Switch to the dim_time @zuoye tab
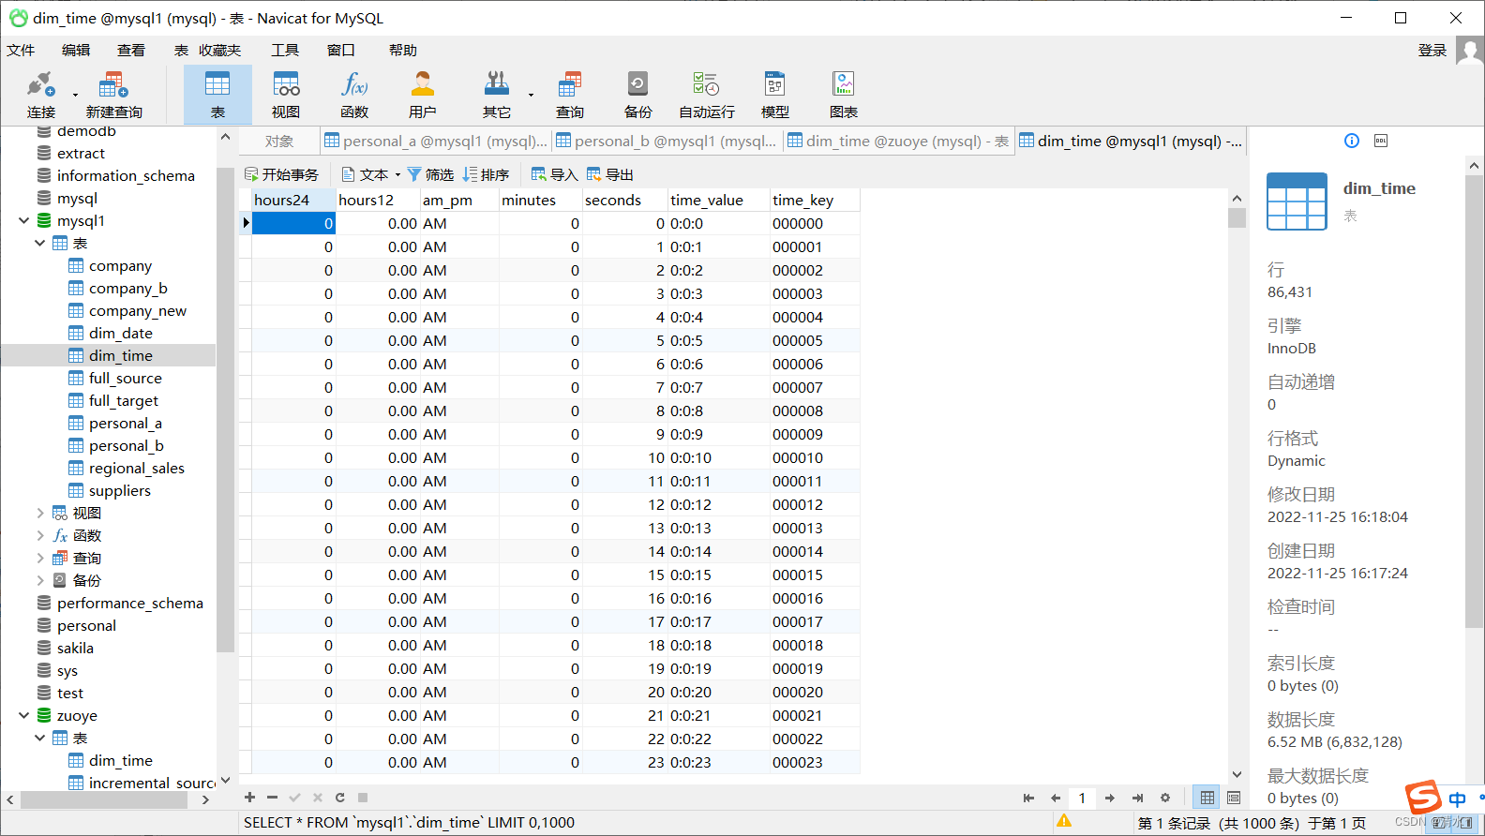The height and width of the screenshot is (836, 1485). pyautogui.click(x=898, y=142)
